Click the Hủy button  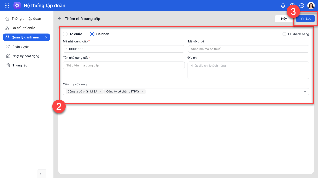[284, 19]
